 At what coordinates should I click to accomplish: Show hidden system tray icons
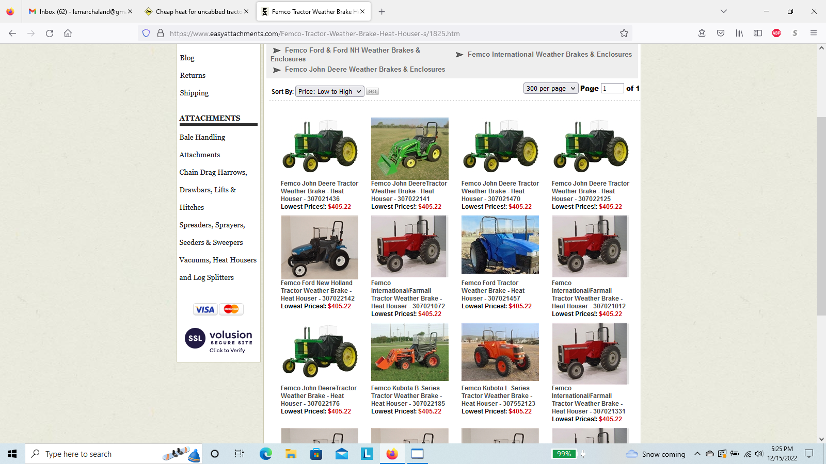point(697,454)
